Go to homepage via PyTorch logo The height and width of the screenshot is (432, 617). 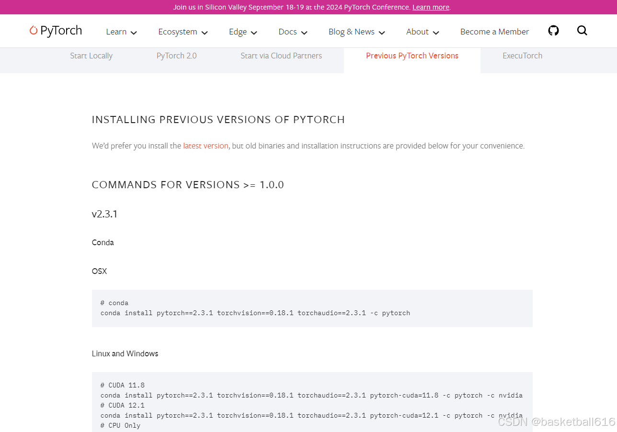pyautogui.click(x=56, y=31)
